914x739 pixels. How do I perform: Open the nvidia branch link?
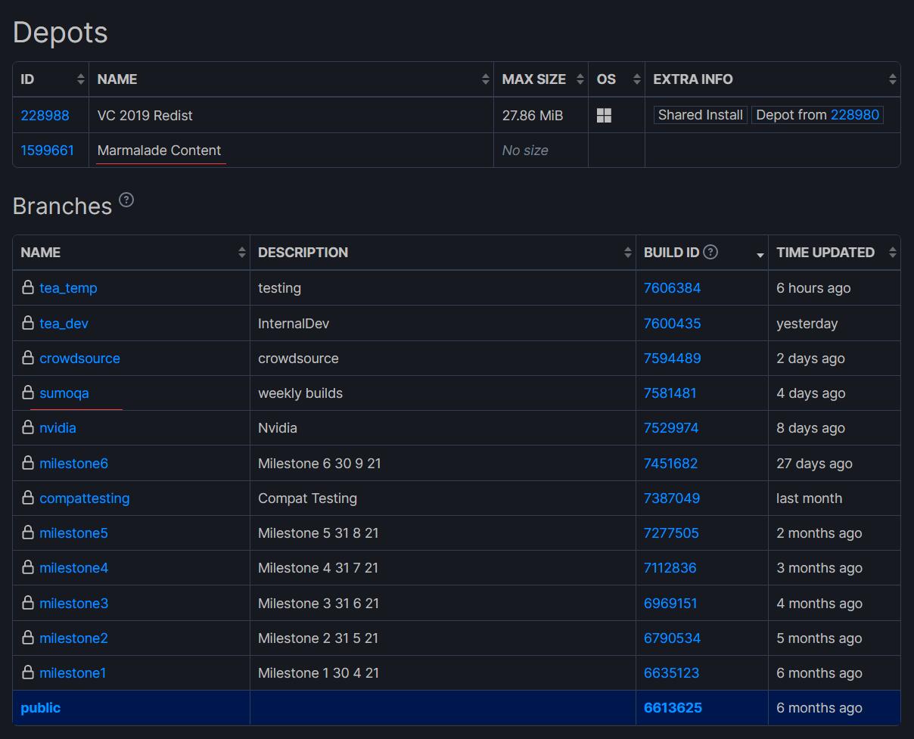pos(58,427)
